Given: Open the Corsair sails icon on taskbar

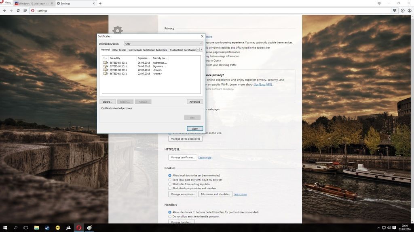Looking at the screenshot, I should click(x=68, y=228).
